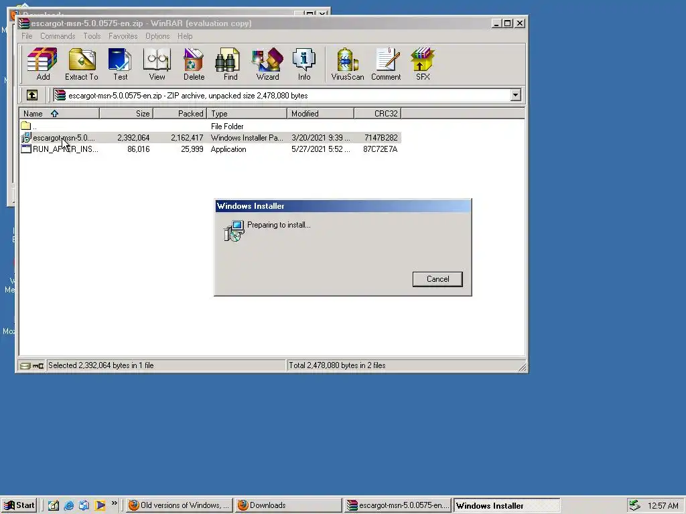This screenshot has height=514, width=686.
Task: Open the Commands menu
Action: [58, 36]
